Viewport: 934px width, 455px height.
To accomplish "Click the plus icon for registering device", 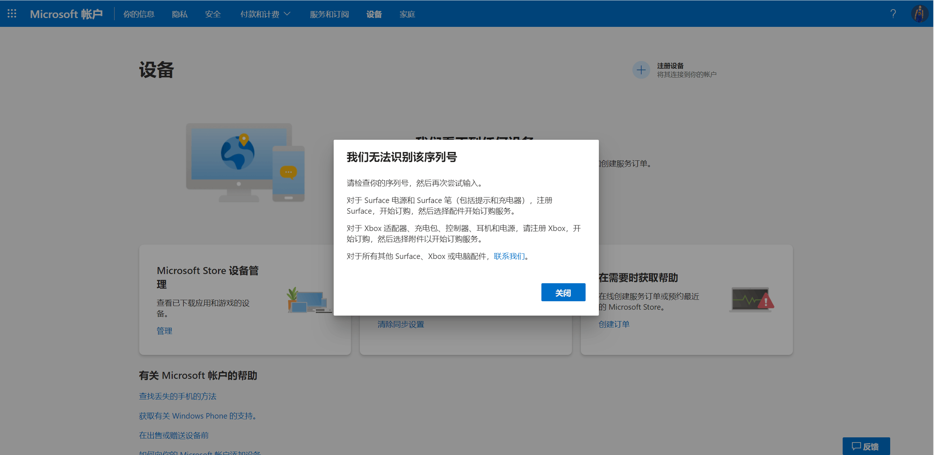I will pos(641,70).
